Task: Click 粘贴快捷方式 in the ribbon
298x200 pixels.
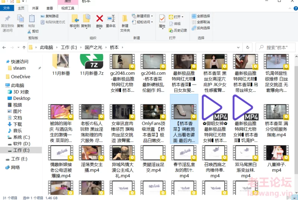Action: [53, 22]
